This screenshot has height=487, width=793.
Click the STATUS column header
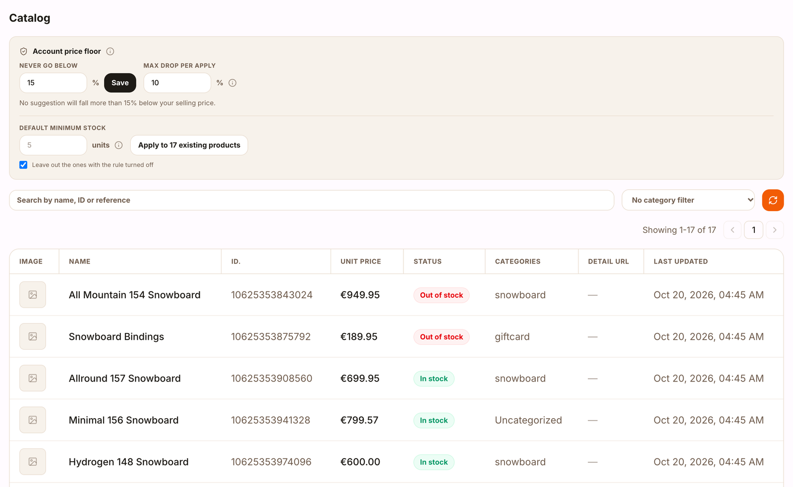(x=428, y=262)
